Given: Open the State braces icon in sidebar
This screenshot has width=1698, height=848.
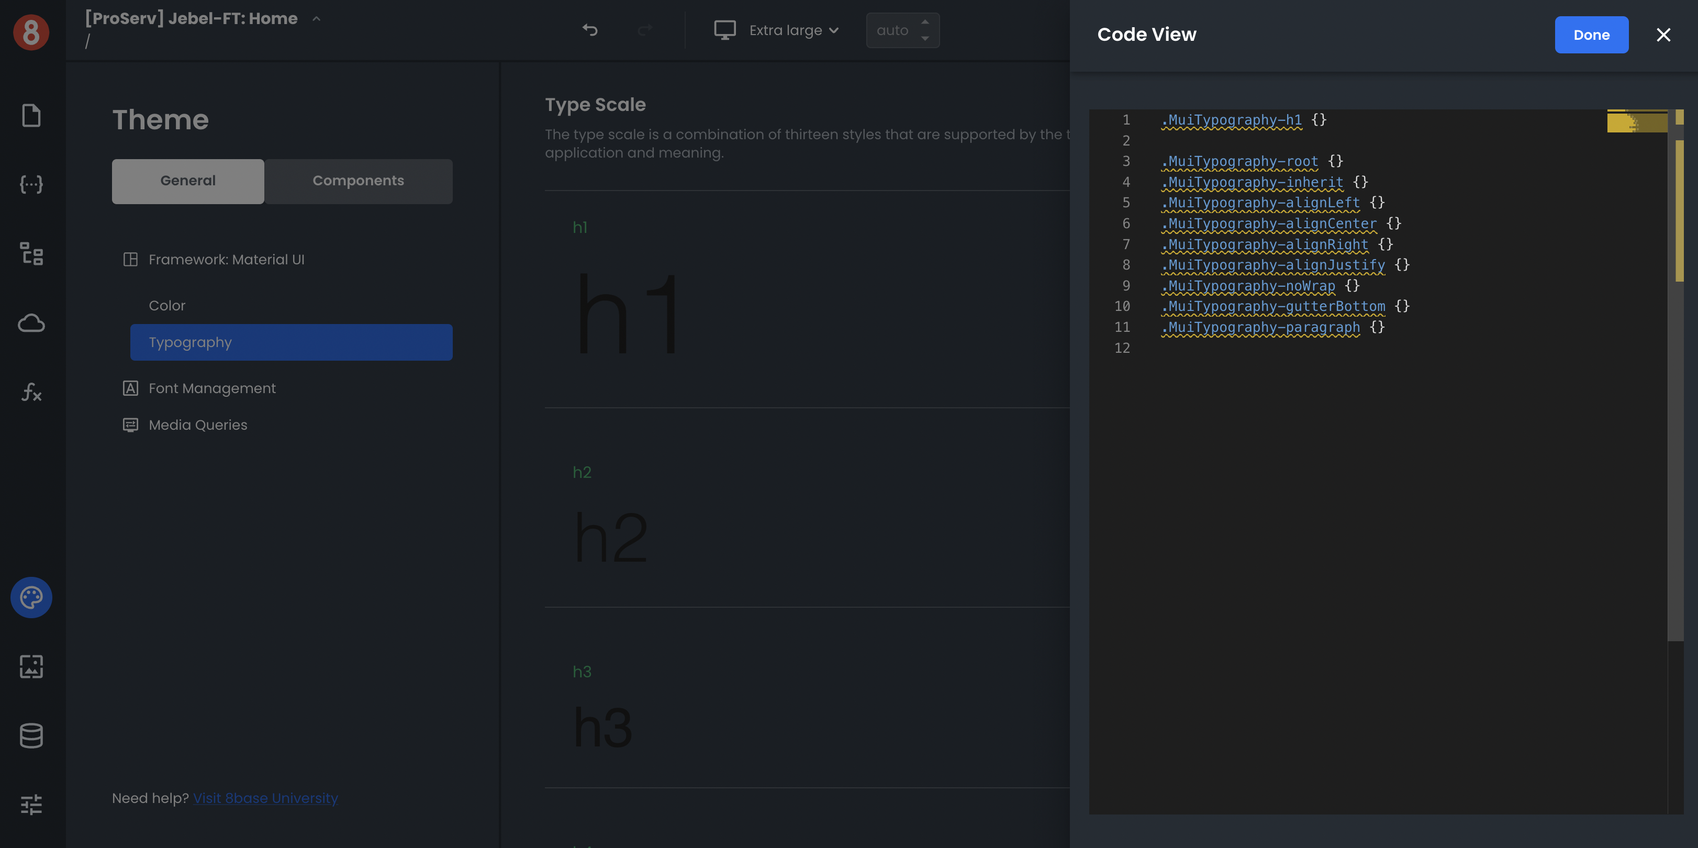Looking at the screenshot, I should [31, 185].
